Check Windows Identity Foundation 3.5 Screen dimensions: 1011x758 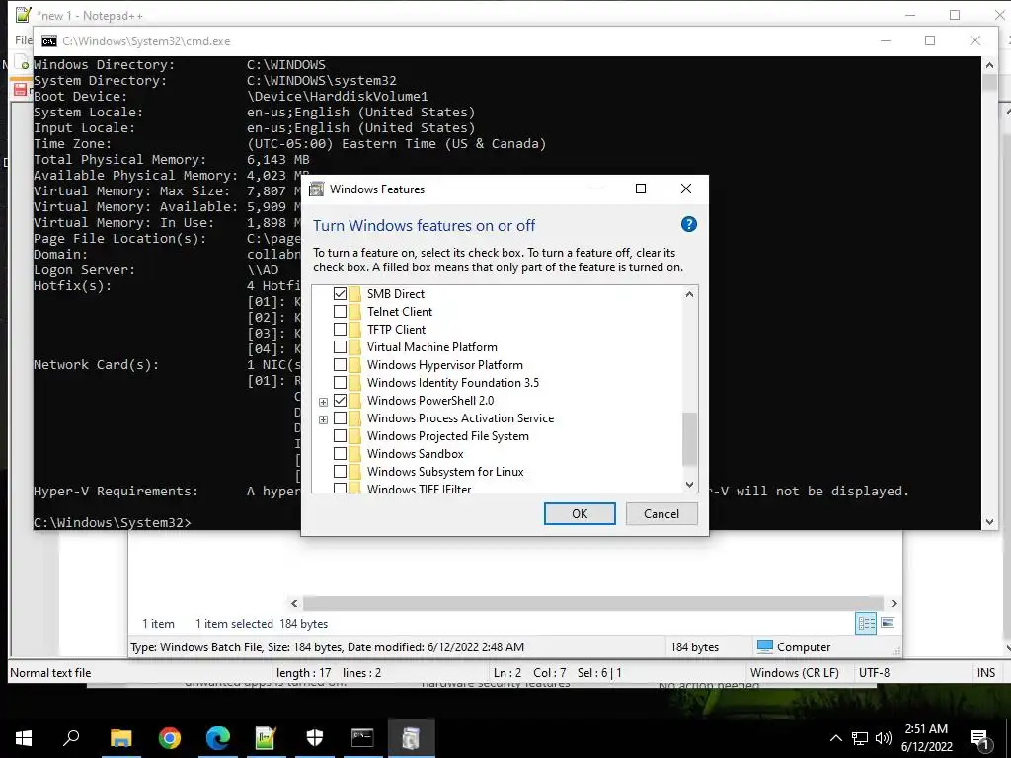pos(340,383)
